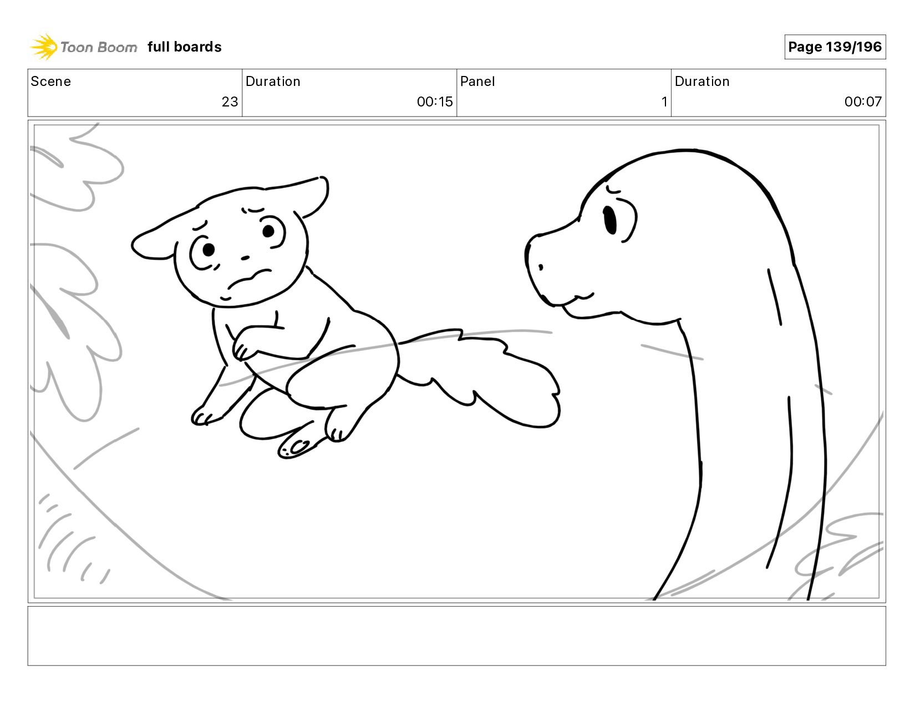The height and width of the screenshot is (707, 915).
Task: Click the panel duration value '00:07'
Action: pyautogui.click(x=863, y=102)
